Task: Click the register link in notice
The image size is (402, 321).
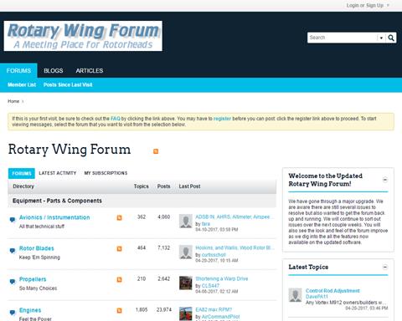Action: (222, 119)
